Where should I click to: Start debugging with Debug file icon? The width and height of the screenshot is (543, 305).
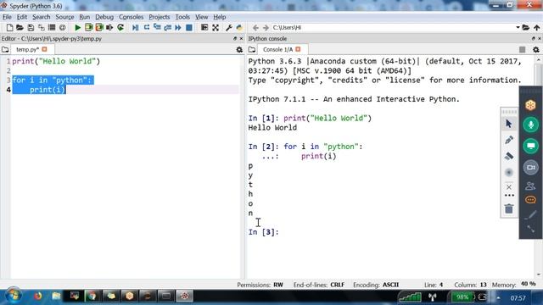pos(136,28)
